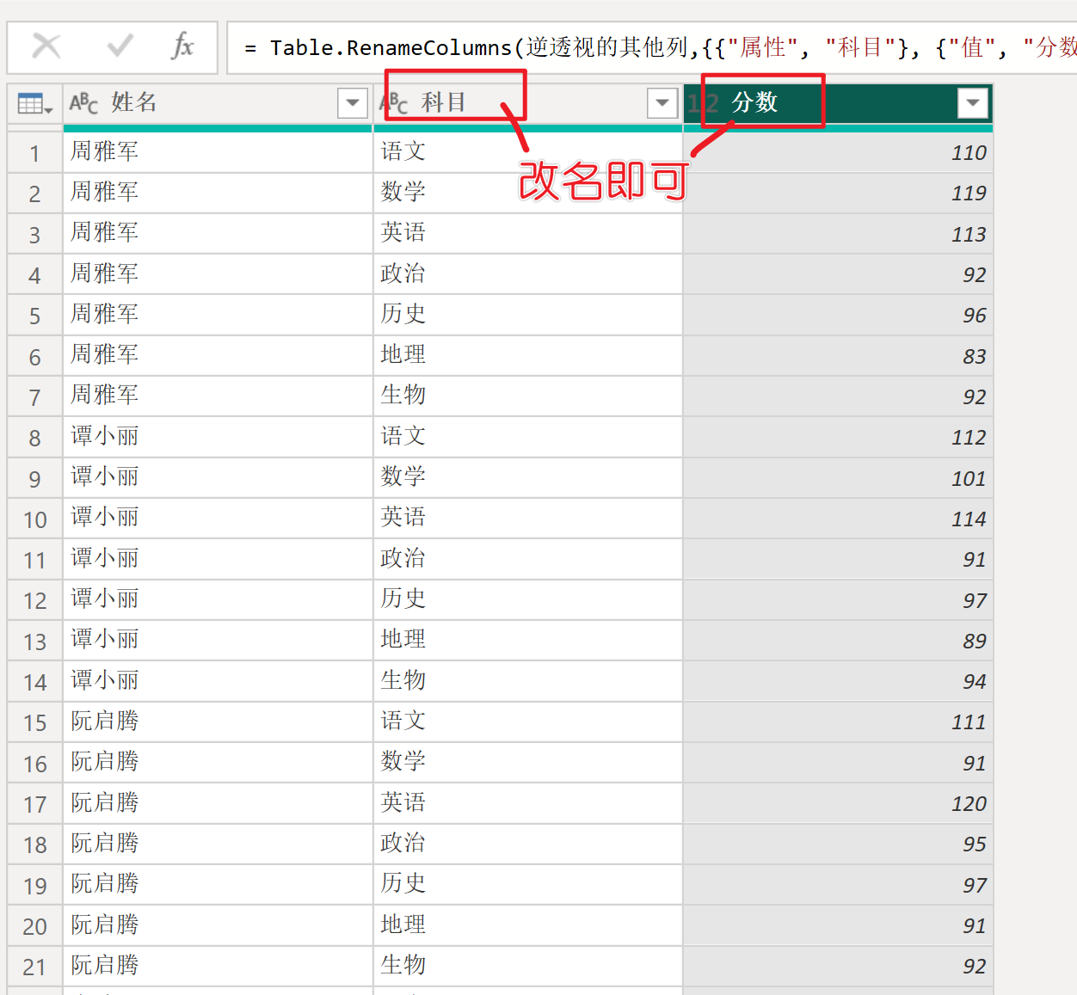Click the ABC type icon for 科目

tap(395, 103)
